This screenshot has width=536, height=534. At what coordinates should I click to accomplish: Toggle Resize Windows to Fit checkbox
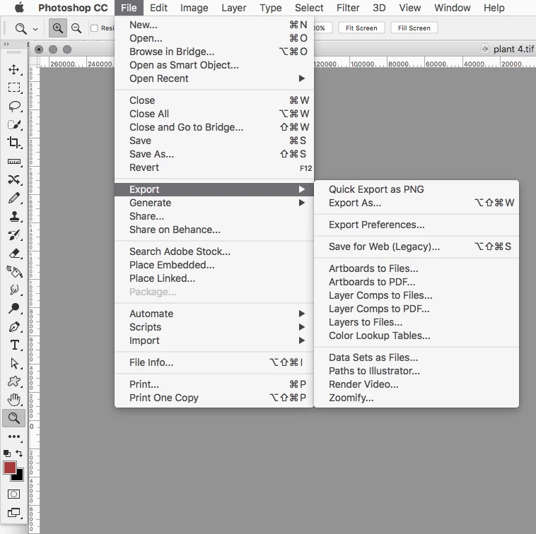(x=94, y=28)
